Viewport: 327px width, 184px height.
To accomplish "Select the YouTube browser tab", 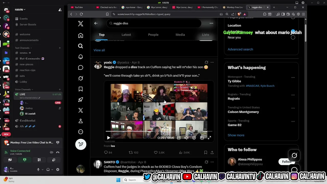I will tap(80, 7).
